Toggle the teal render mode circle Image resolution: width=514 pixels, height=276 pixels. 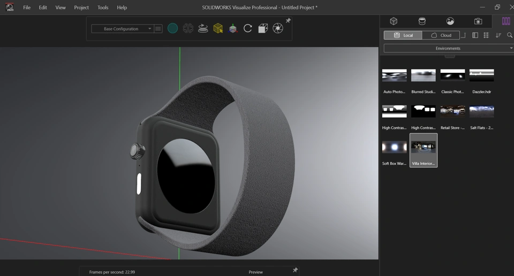pos(172,29)
